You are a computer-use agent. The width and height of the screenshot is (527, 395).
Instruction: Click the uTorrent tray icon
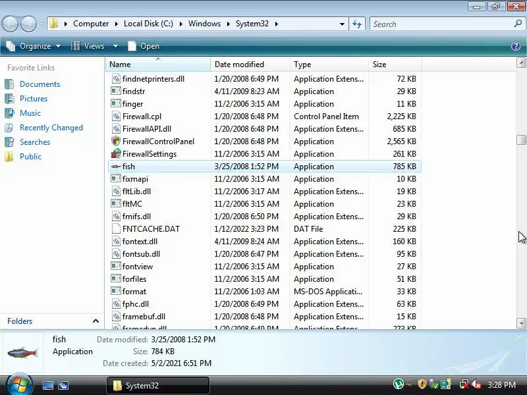pyautogui.click(x=399, y=384)
